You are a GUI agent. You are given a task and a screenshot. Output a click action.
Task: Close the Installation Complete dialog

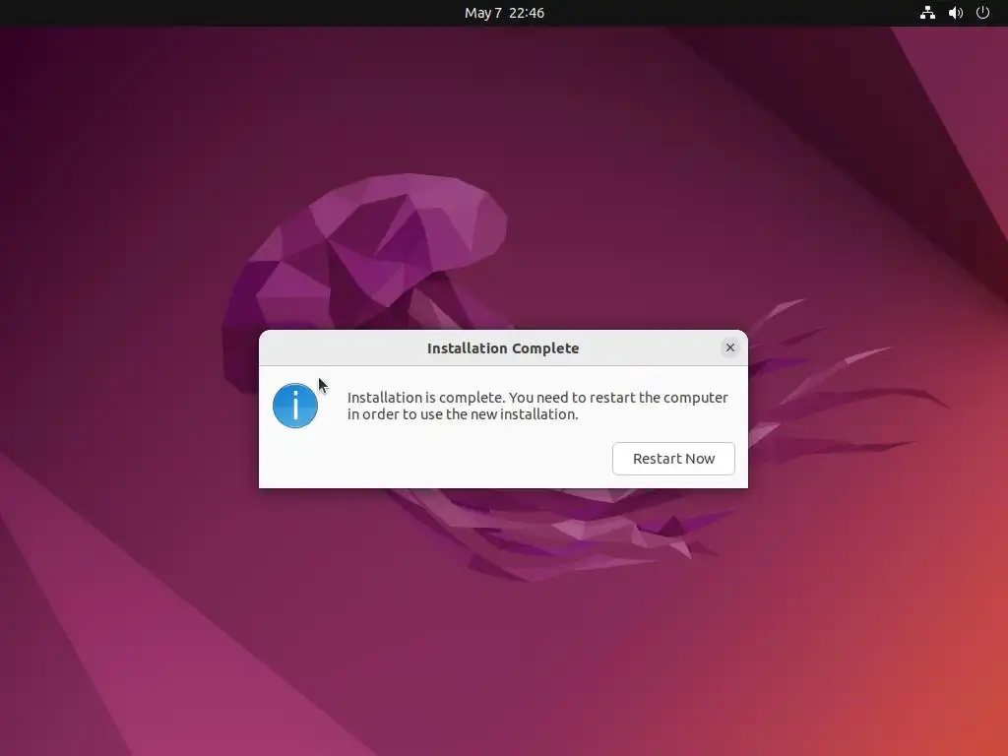729,347
